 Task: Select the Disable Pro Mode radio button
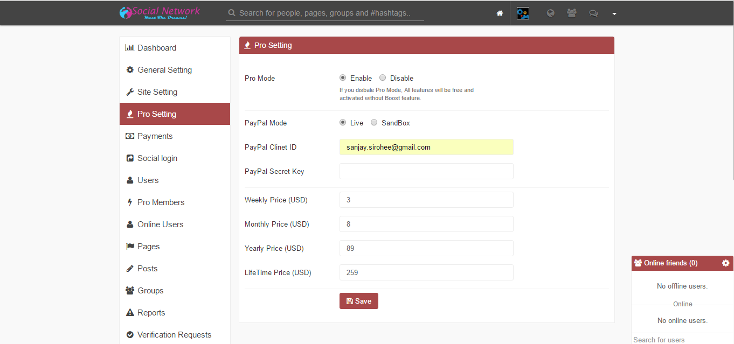coord(383,78)
